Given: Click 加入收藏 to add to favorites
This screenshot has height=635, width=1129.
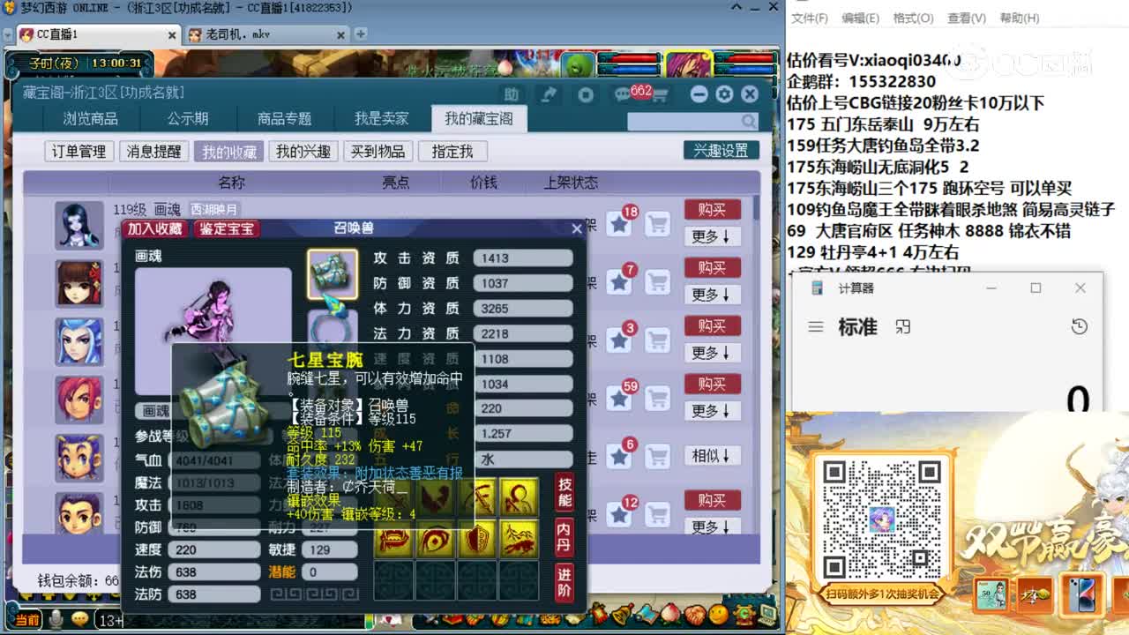Looking at the screenshot, I should coord(154,228).
